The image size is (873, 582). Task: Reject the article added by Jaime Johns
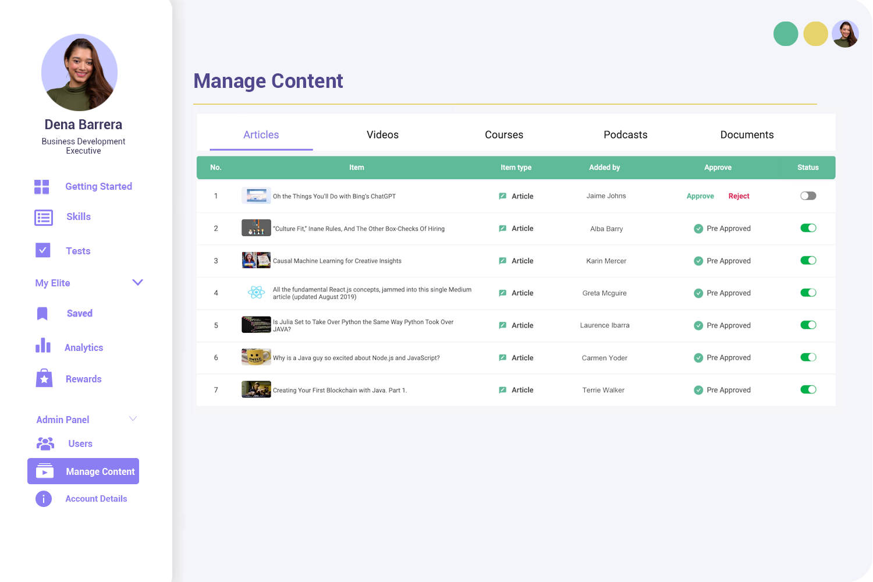739,196
